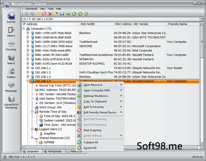Viewport: 206px width, 161px height.
Task: Click the green refresh toolbar icon
Action: click(86, 14)
